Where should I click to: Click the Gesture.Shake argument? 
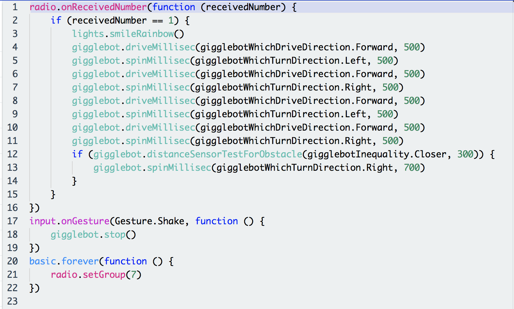(149, 221)
